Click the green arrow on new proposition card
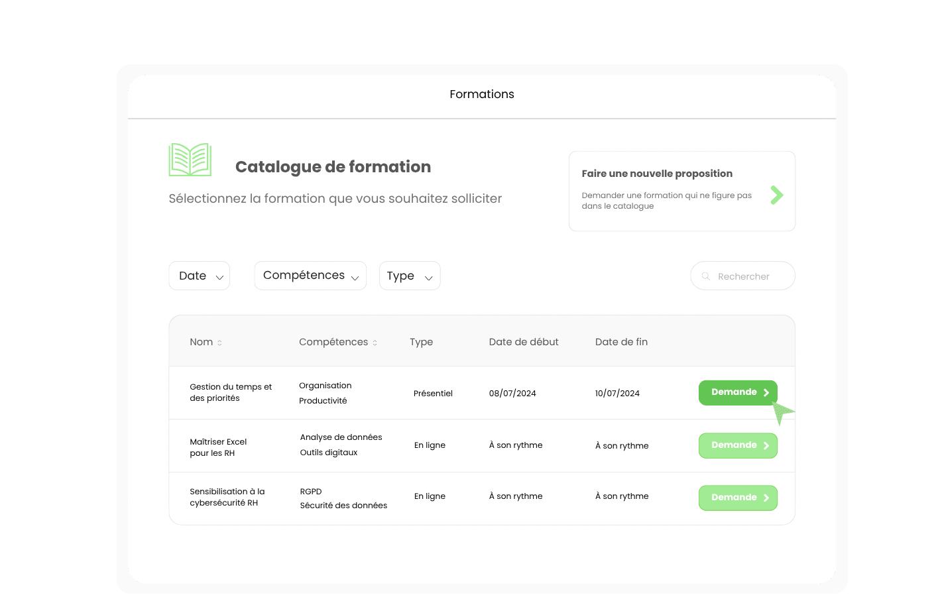 777,195
